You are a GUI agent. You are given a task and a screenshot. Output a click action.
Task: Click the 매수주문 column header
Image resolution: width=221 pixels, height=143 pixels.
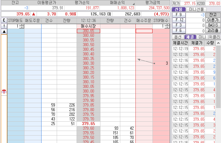coord(144,21)
